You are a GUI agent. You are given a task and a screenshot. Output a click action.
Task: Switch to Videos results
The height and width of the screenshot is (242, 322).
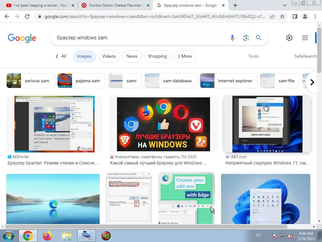(109, 56)
